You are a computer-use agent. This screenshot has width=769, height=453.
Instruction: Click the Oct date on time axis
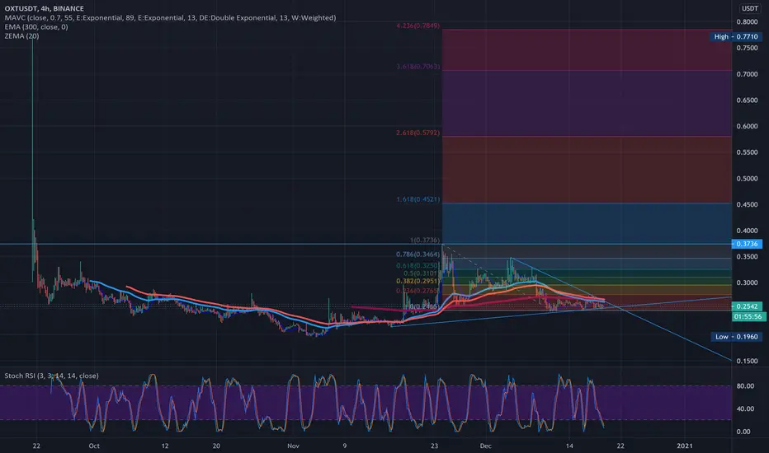(94, 446)
